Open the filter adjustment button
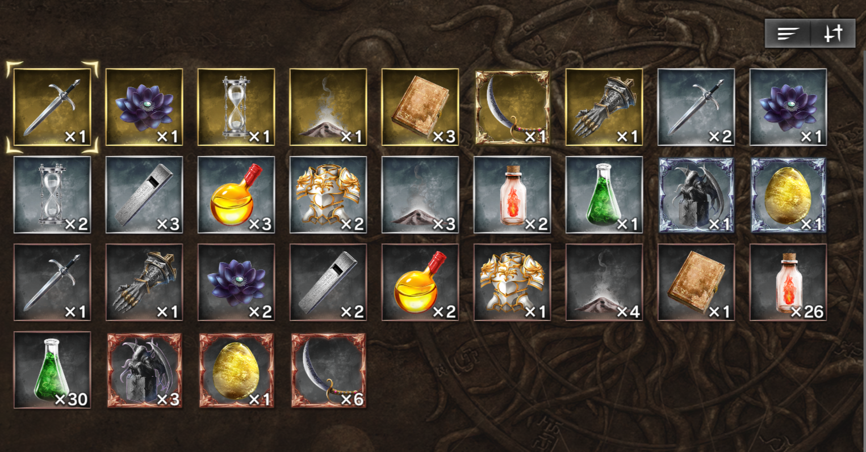The height and width of the screenshot is (452, 866). pyautogui.click(x=833, y=33)
